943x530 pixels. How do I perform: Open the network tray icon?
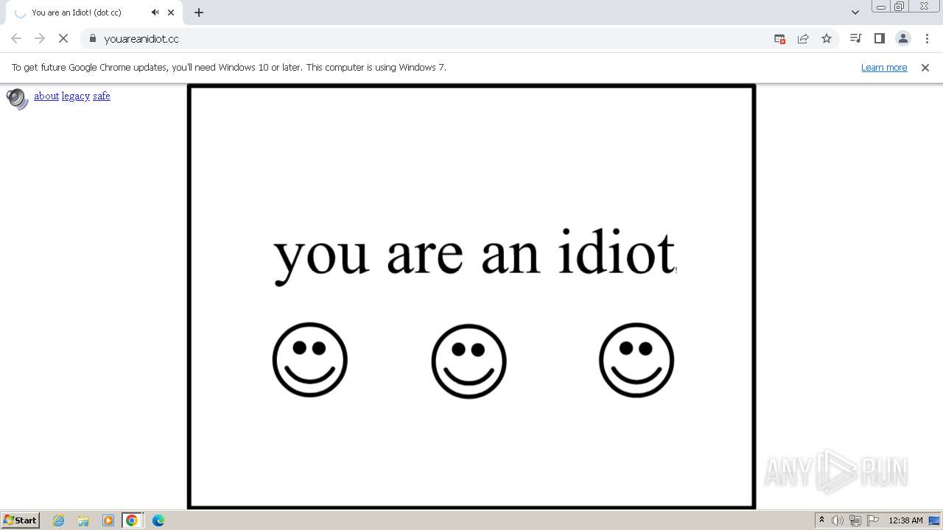(855, 520)
